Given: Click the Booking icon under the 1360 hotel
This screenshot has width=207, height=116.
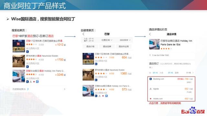Looking at the screenshot, I should [96, 80].
